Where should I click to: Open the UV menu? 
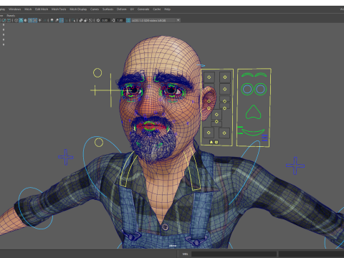click(x=132, y=9)
